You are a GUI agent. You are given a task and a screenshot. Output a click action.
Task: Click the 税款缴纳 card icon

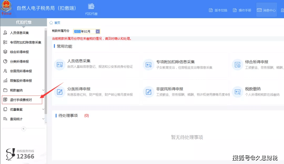click(x=237, y=92)
